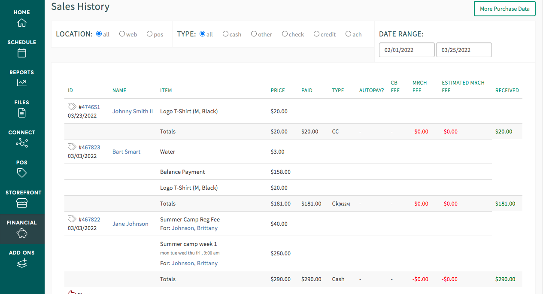Open the Add Ons layers icon
543x294 pixels.
[21, 263]
